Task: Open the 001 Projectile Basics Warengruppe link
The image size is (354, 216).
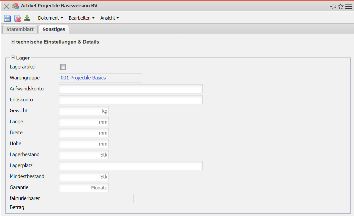Action: [x=83, y=78]
